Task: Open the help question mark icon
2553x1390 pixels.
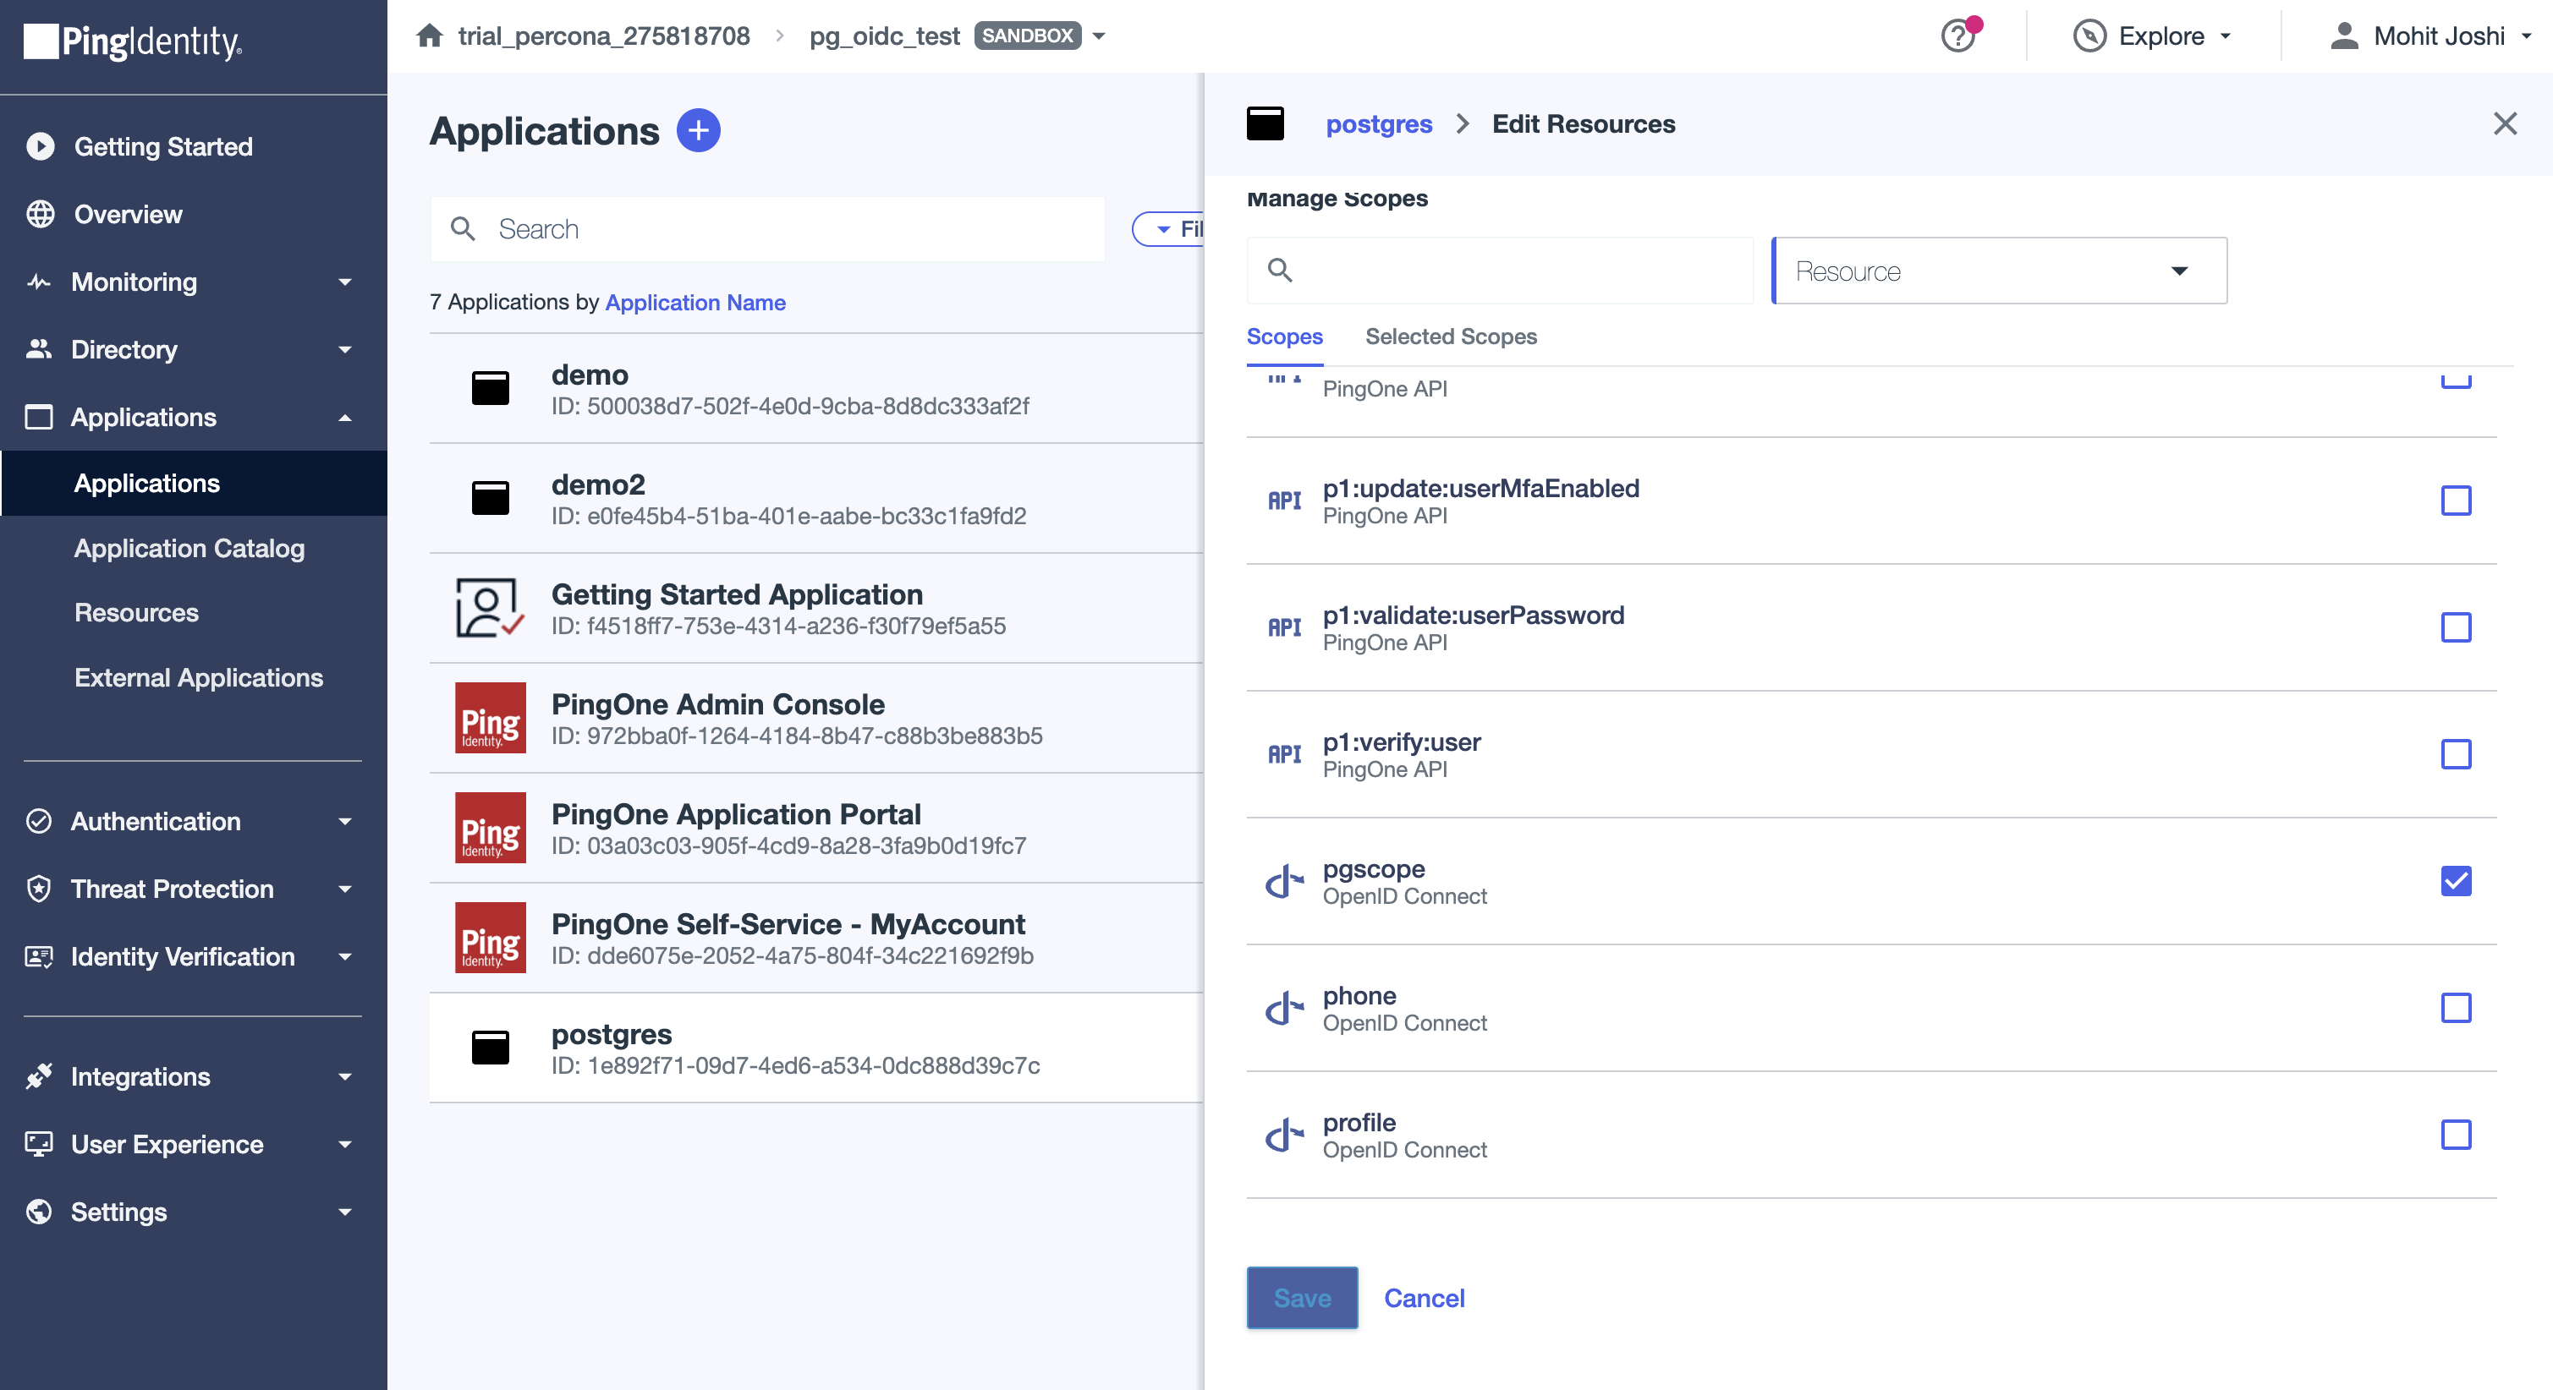Action: click(x=1957, y=36)
